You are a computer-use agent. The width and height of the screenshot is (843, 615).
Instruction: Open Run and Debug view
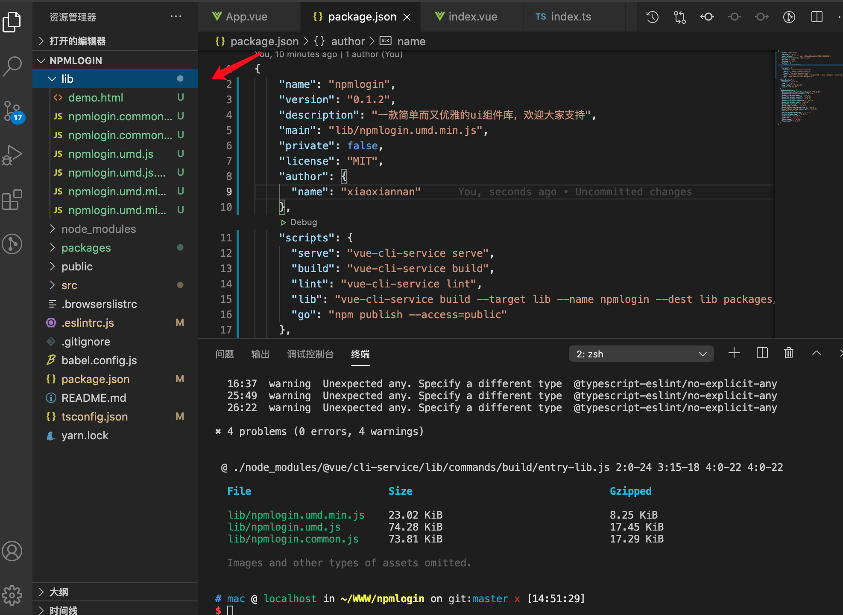tap(12, 156)
